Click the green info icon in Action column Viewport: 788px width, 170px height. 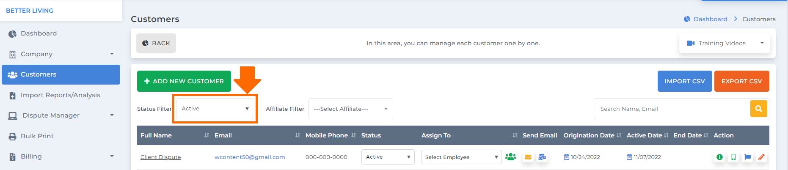pyautogui.click(x=719, y=157)
